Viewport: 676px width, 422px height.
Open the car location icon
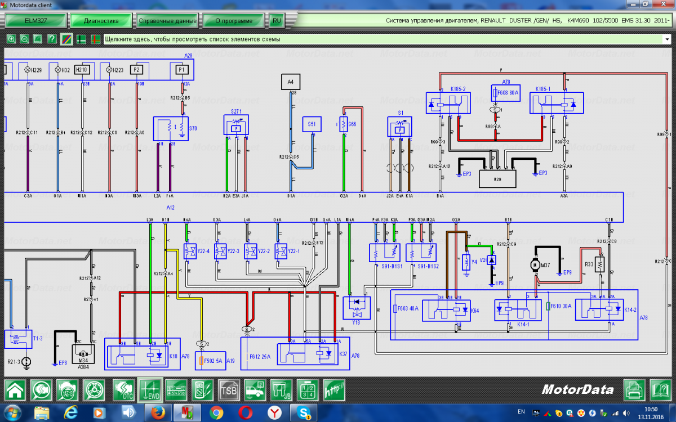tap(255, 389)
